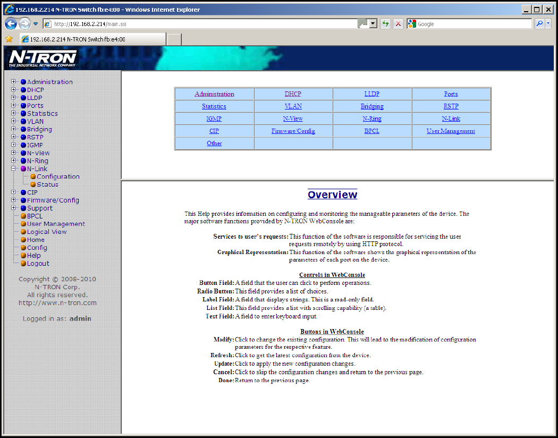Screen dimensions: 558x438
Task: Click the orange bullet beside Logout
Action: tap(23, 264)
